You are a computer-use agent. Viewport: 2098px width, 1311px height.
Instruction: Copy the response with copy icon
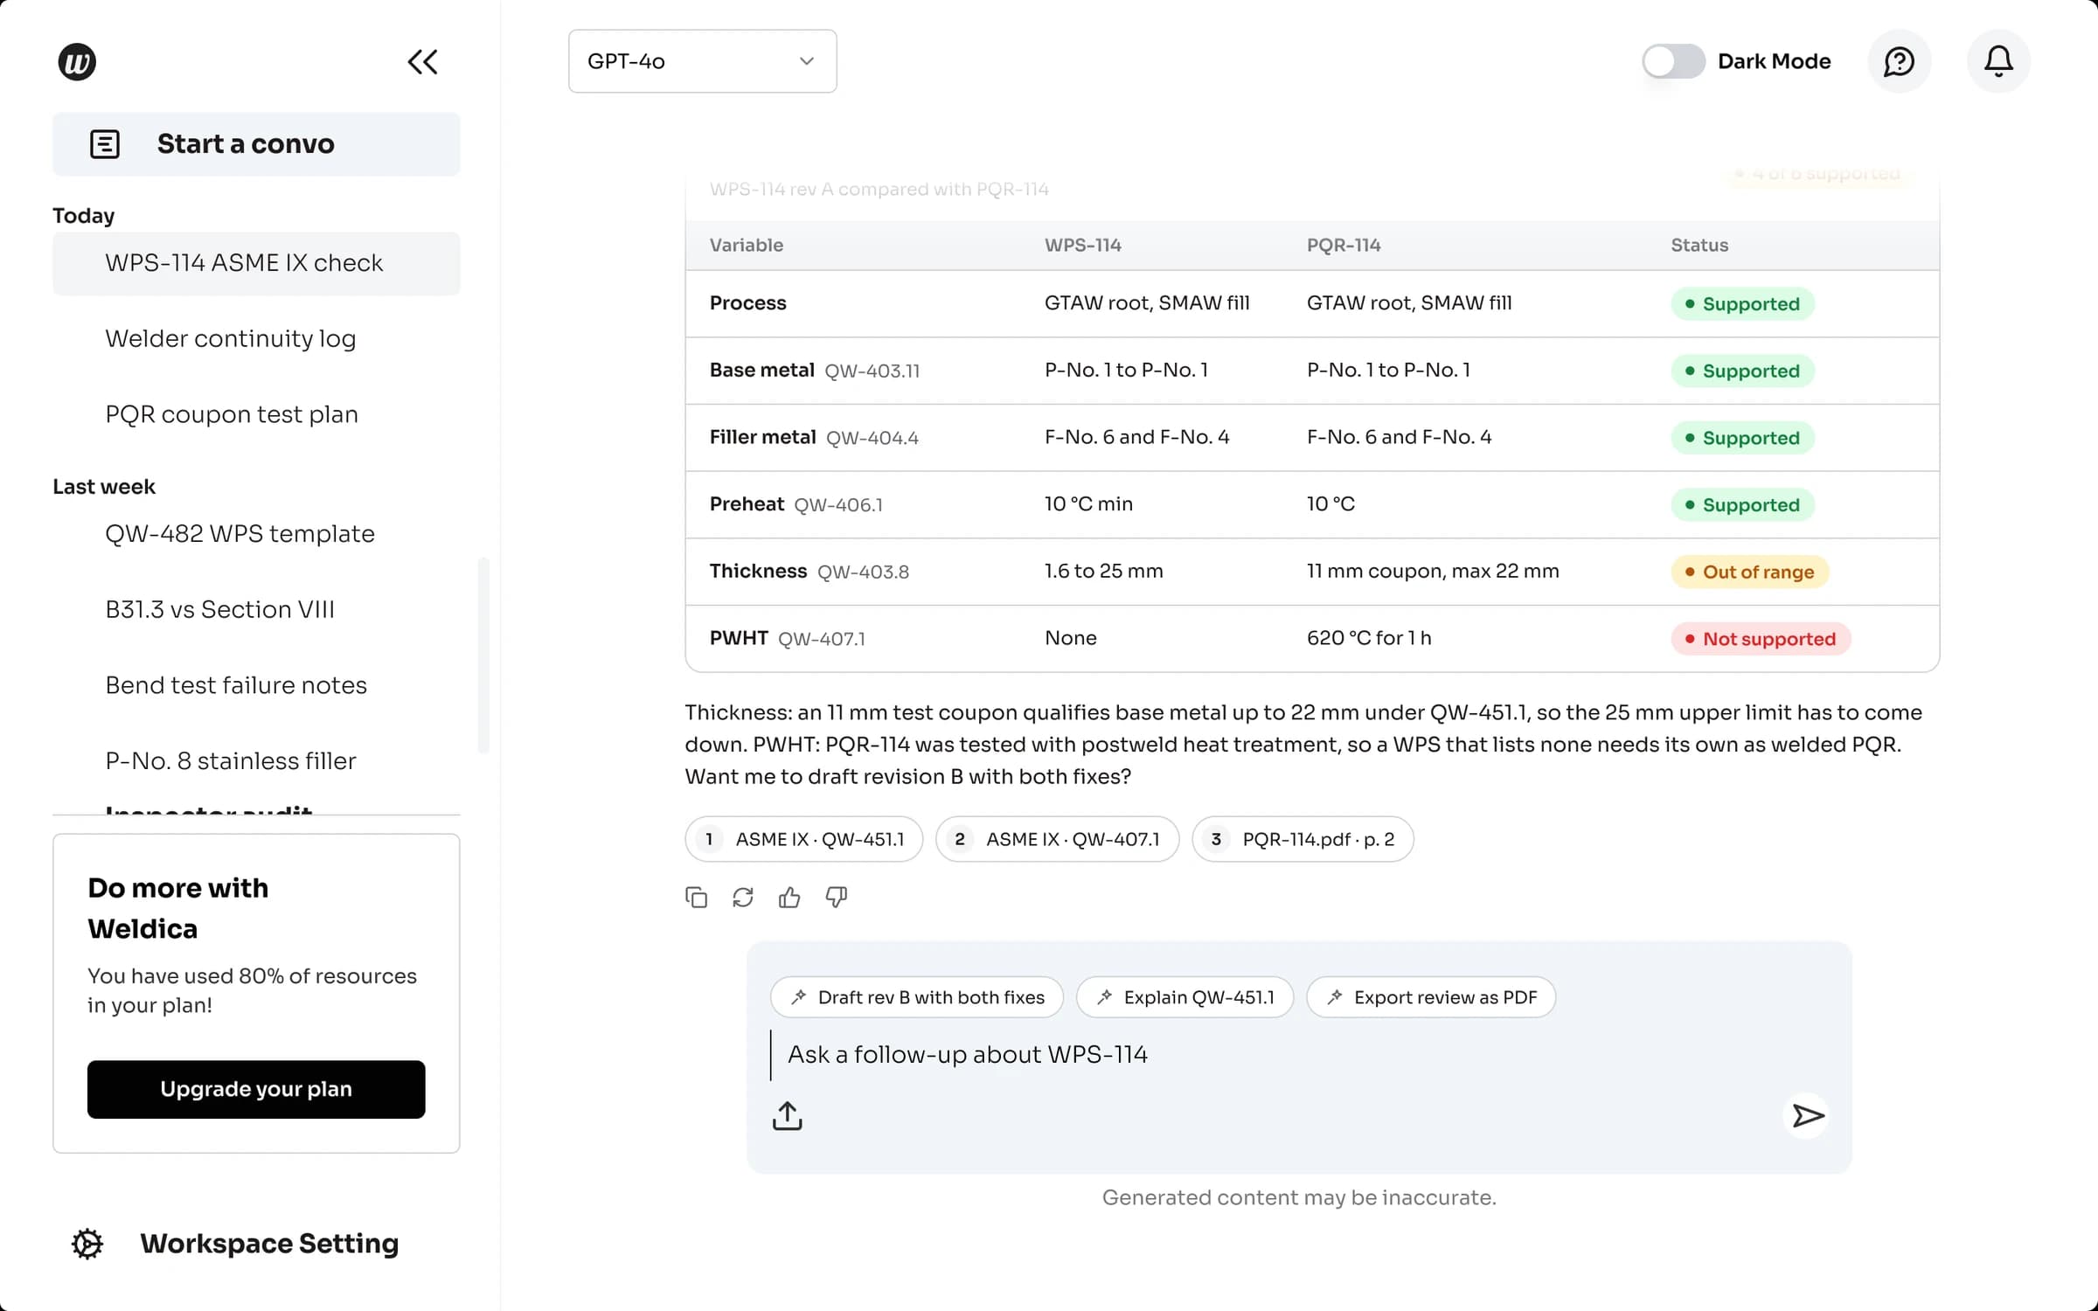[x=696, y=897]
